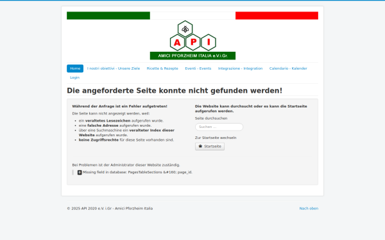
Task: Open Calendario - Kalender page
Action: (x=288, y=68)
